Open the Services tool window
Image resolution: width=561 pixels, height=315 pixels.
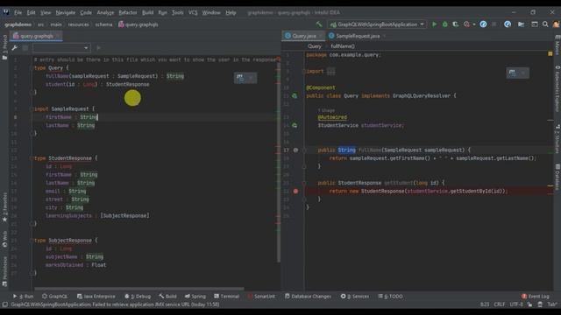tap(355, 297)
